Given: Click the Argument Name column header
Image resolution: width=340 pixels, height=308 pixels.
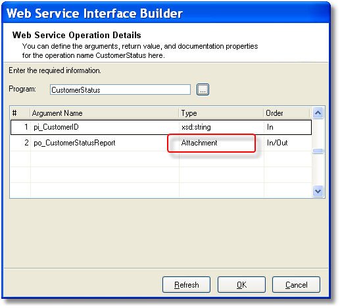Looking at the screenshot, I should pos(105,113).
